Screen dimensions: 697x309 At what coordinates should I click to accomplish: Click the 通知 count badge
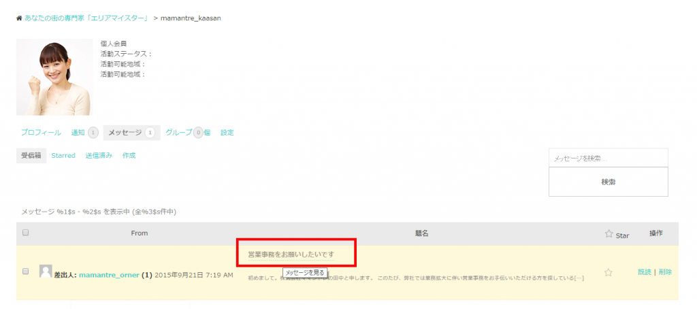(93, 133)
